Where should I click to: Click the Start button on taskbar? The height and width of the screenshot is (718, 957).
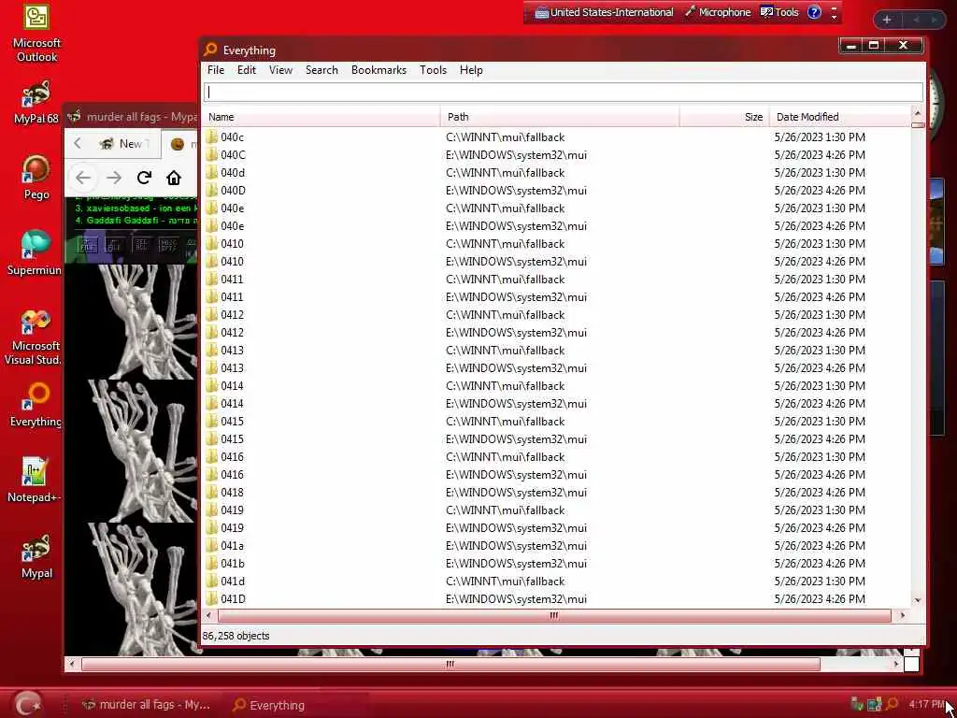[27, 704]
